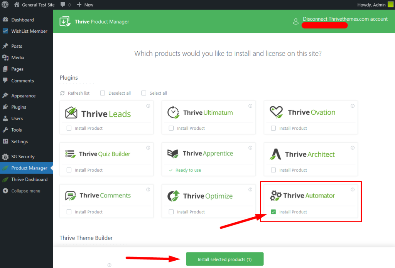395x268 pixels.
Task: Check Install Product for Thrive Optimize
Action: 171,212
